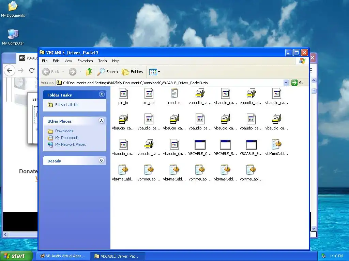Go up one folder level

89,72
